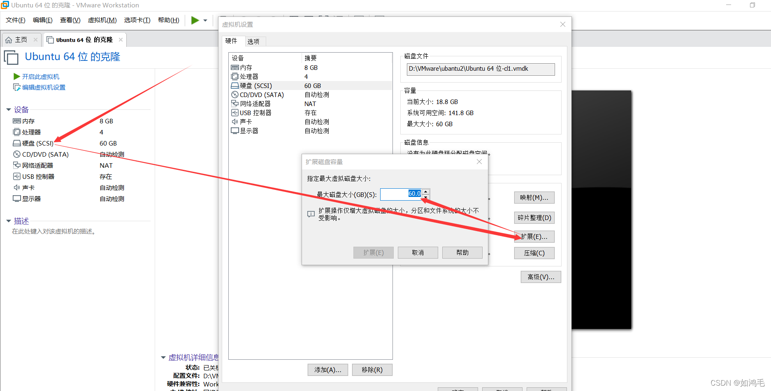Screen dimensions: 771x391
Task: Select 硬盘 (SCSI) row in settings device list
Action: [x=311, y=86]
